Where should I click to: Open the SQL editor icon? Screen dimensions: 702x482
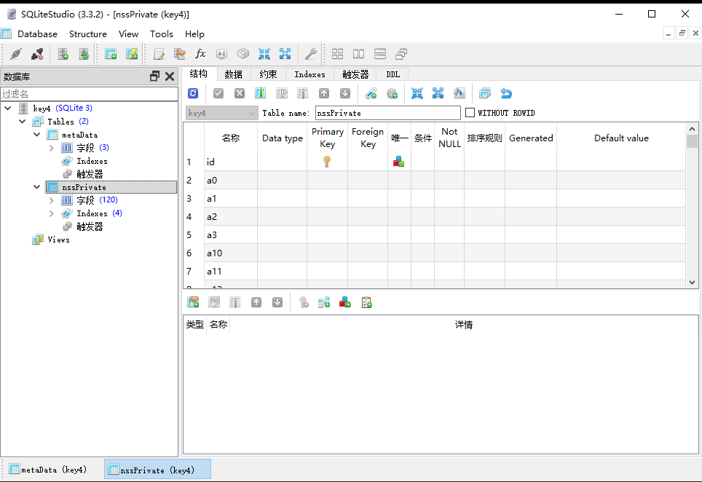pos(159,54)
